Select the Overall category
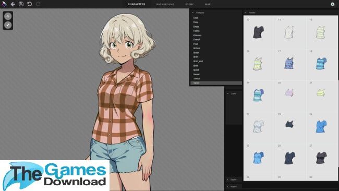The height and width of the screenshot is (191, 339). coord(197,40)
